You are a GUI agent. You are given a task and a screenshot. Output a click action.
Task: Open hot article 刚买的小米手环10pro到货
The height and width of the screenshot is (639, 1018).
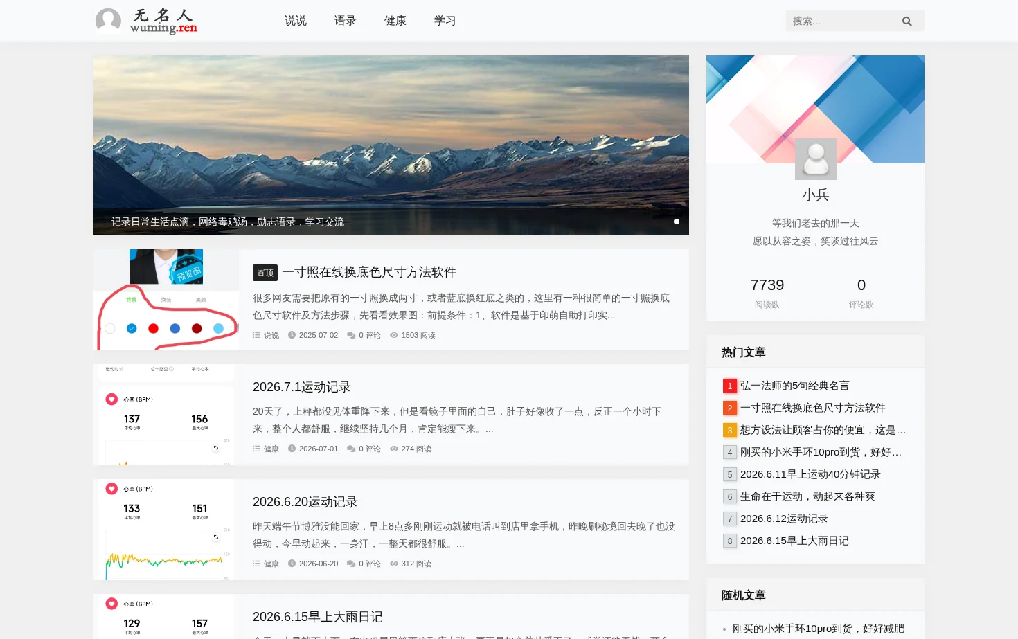[821, 452]
